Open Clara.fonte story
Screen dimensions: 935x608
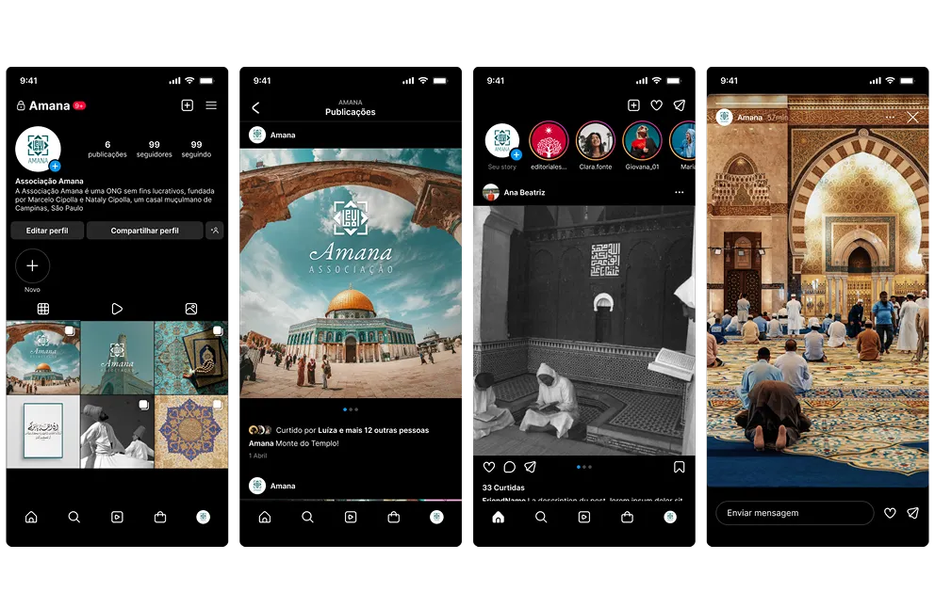click(x=596, y=140)
